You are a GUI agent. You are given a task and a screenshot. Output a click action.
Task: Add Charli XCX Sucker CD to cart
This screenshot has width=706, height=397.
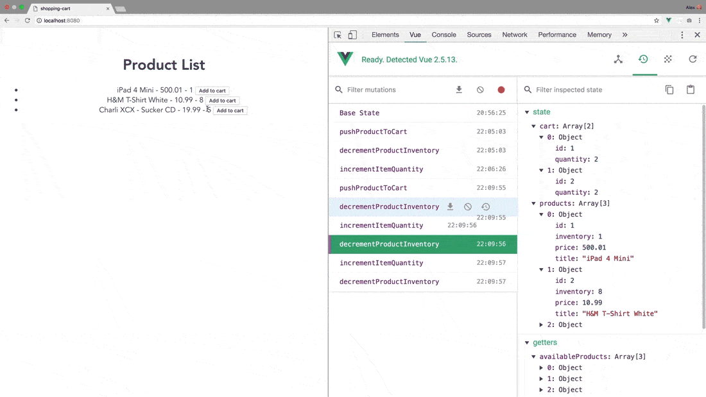pos(230,111)
